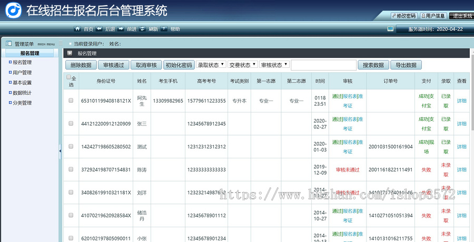This screenshot has width=474, height=242.
Task: Check the row checkbox for 储浩丹
Action: click(x=71, y=215)
